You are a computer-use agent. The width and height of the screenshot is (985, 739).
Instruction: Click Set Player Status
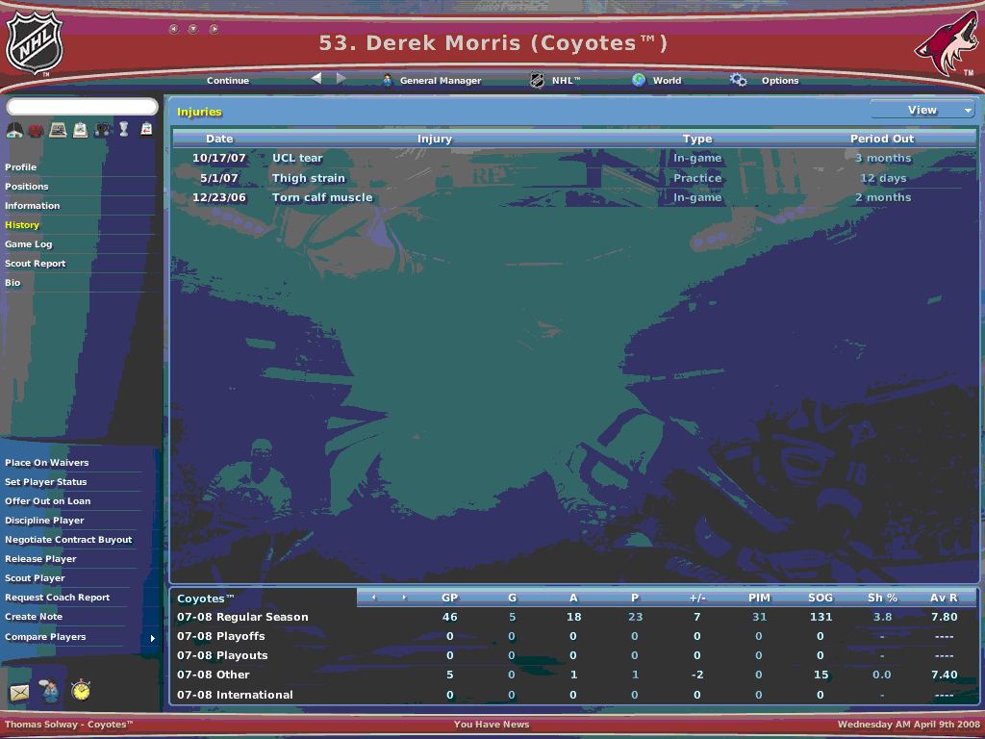tap(46, 482)
